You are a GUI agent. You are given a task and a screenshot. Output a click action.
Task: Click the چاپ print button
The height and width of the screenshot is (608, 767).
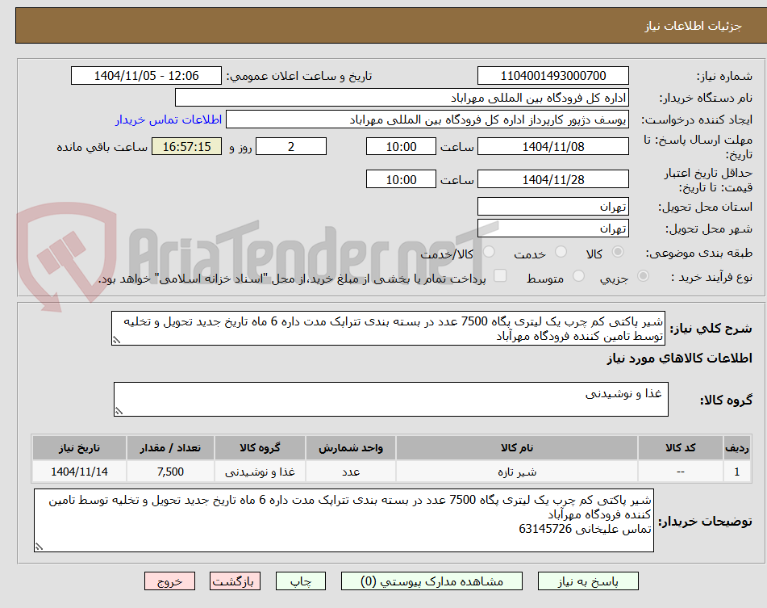click(301, 581)
